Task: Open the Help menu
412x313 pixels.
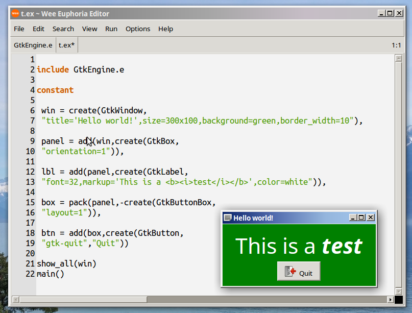Action: pos(165,29)
